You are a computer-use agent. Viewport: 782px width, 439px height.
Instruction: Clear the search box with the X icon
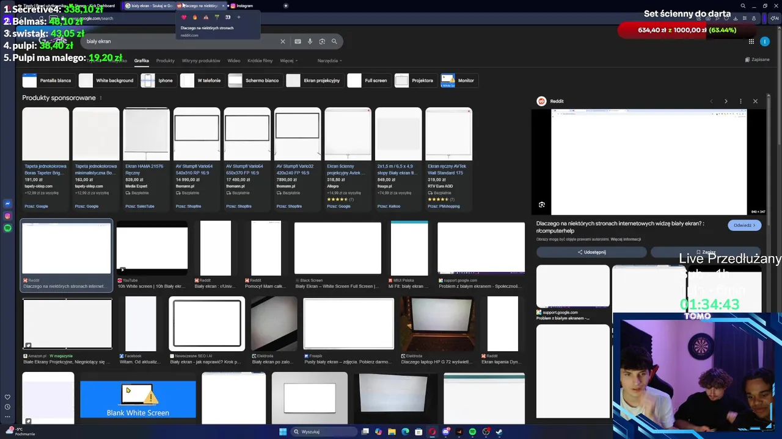tap(283, 41)
